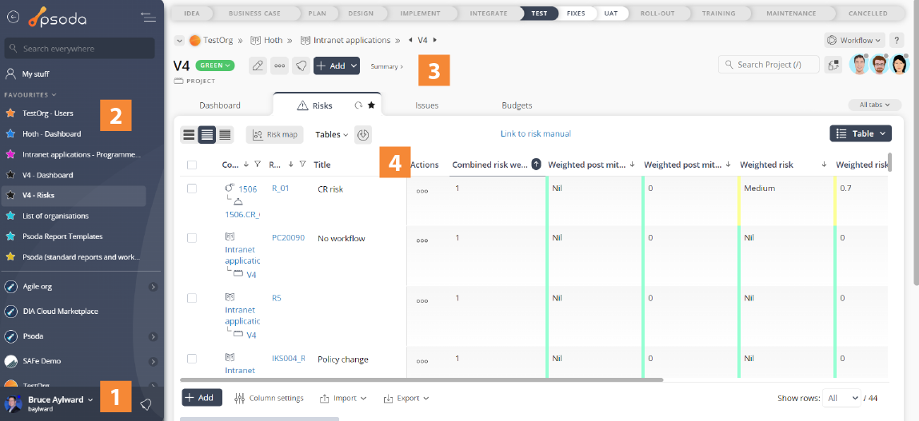Collapse the sidebar with the menu icon

coord(148,18)
